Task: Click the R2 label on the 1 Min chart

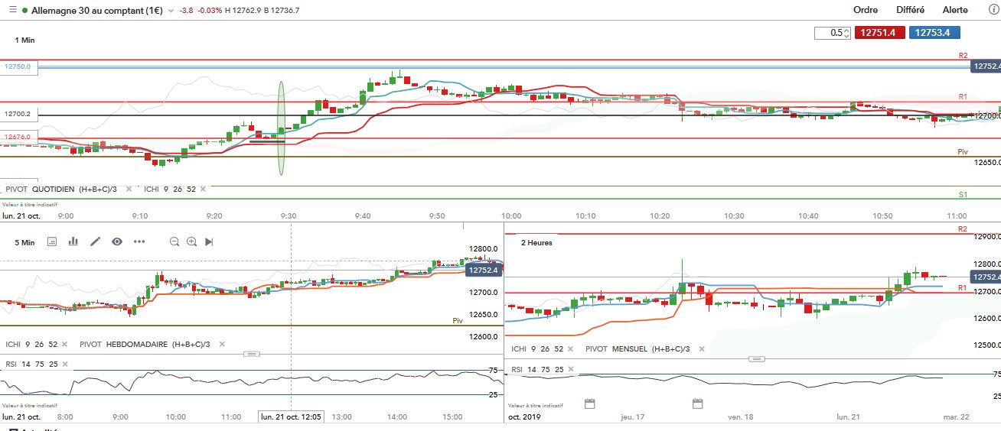Action: point(963,56)
